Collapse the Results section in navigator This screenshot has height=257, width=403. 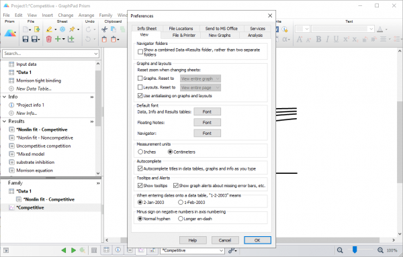click(x=5, y=121)
